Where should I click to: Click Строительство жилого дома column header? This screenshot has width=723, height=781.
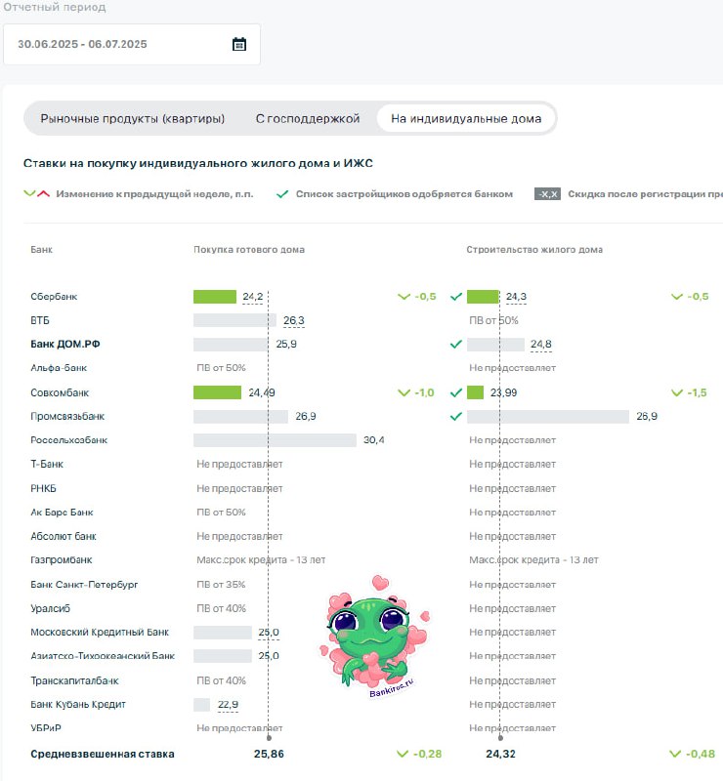click(x=534, y=250)
